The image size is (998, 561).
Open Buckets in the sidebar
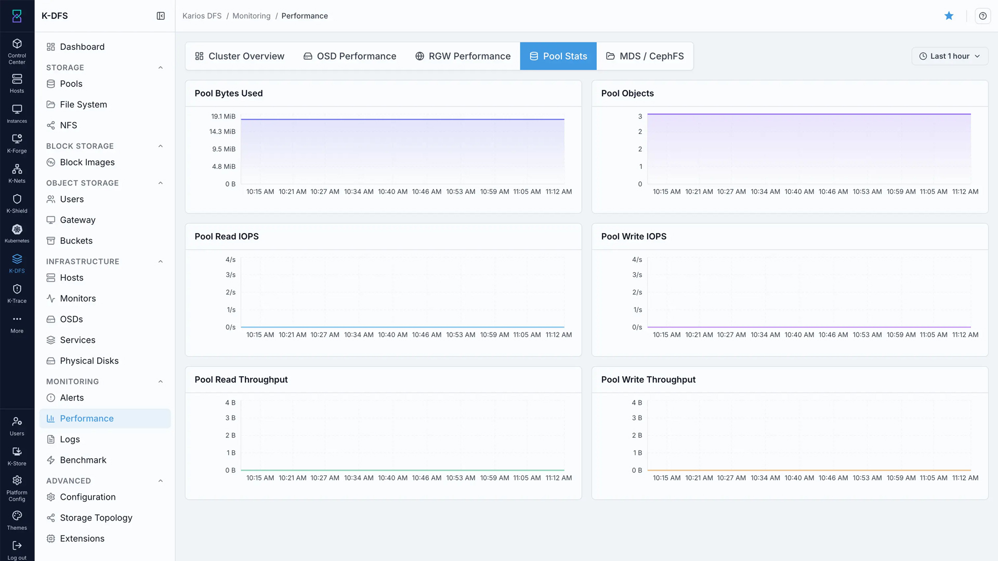[x=105, y=241]
